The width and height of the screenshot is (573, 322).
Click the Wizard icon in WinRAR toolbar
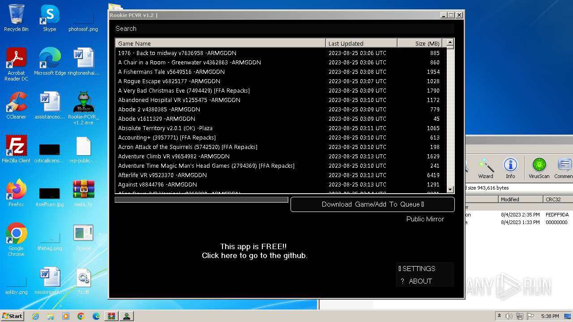coord(486,168)
